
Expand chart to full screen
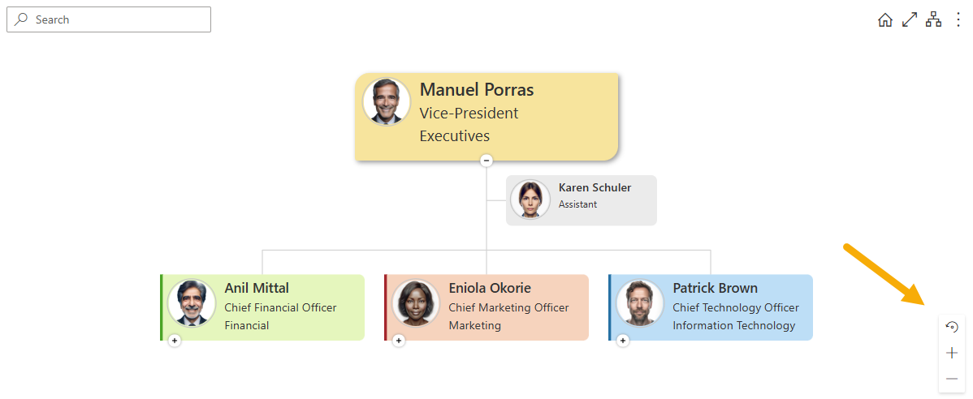point(909,19)
